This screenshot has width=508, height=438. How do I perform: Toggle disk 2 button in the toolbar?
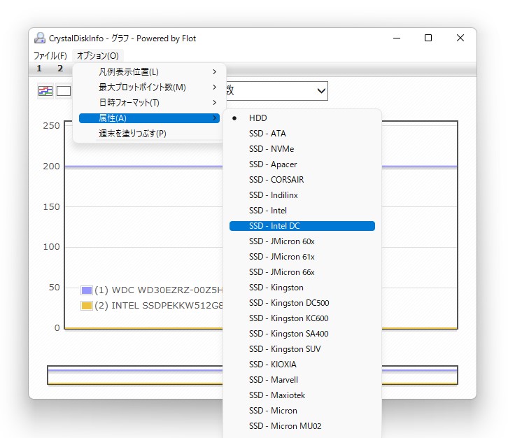coord(60,69)
